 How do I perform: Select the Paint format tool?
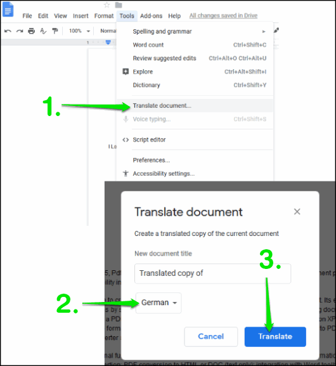(x=55, y=31)
